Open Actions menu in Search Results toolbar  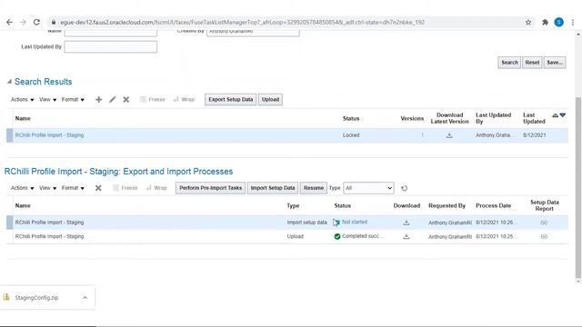[22, 99]
